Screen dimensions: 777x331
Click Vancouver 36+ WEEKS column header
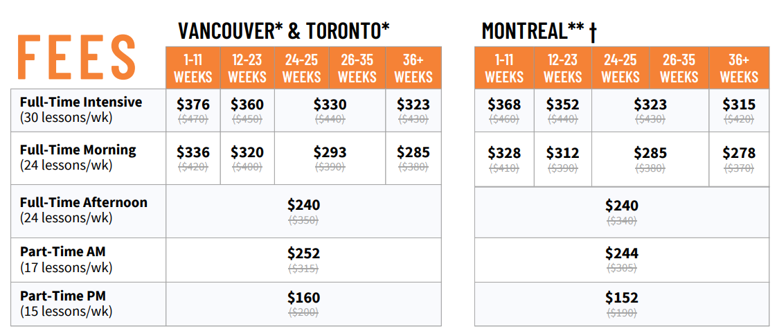[x=413, y=69]
